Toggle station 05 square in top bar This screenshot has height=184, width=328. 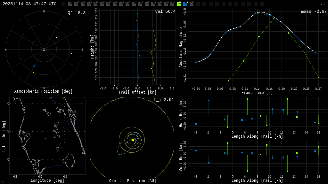(x=95, y=4)
